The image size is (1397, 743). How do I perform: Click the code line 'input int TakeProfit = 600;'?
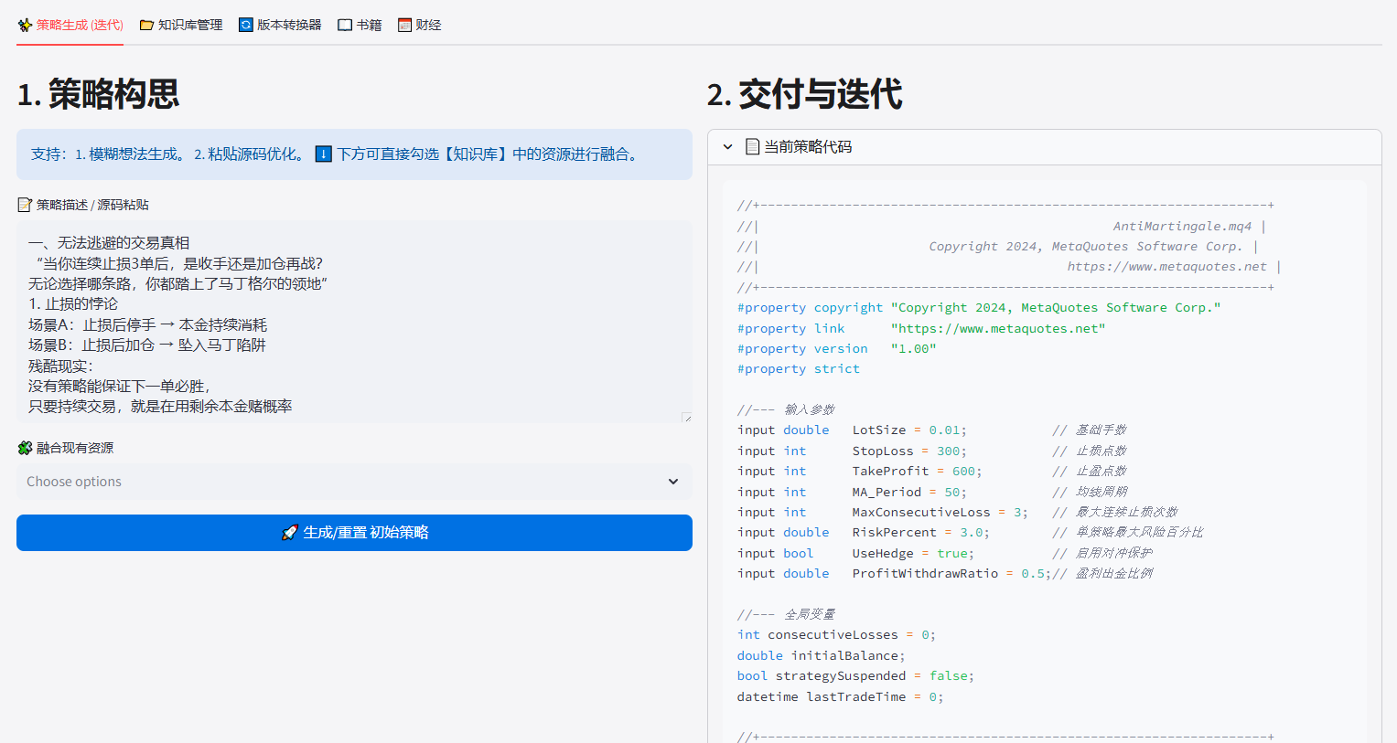[932, 472]
